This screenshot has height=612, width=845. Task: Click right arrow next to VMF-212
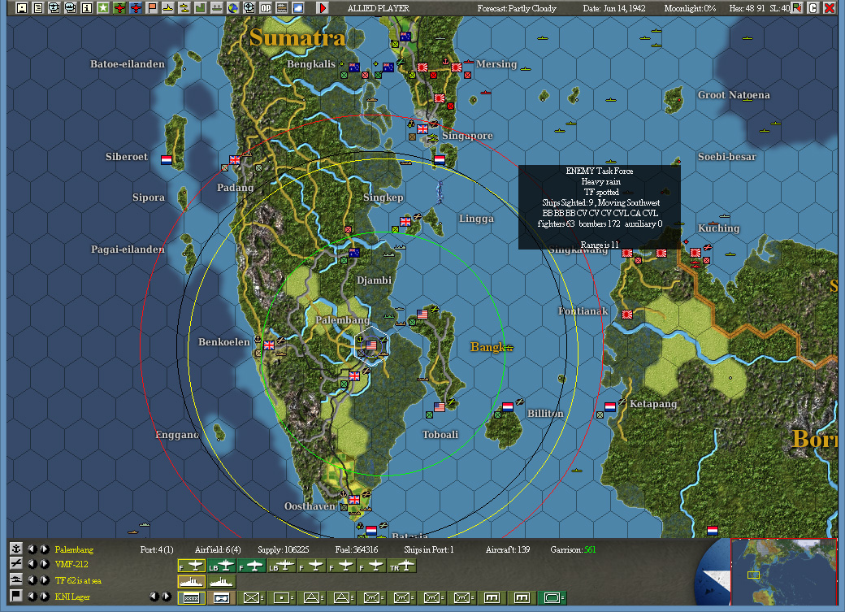pos(44,564)
